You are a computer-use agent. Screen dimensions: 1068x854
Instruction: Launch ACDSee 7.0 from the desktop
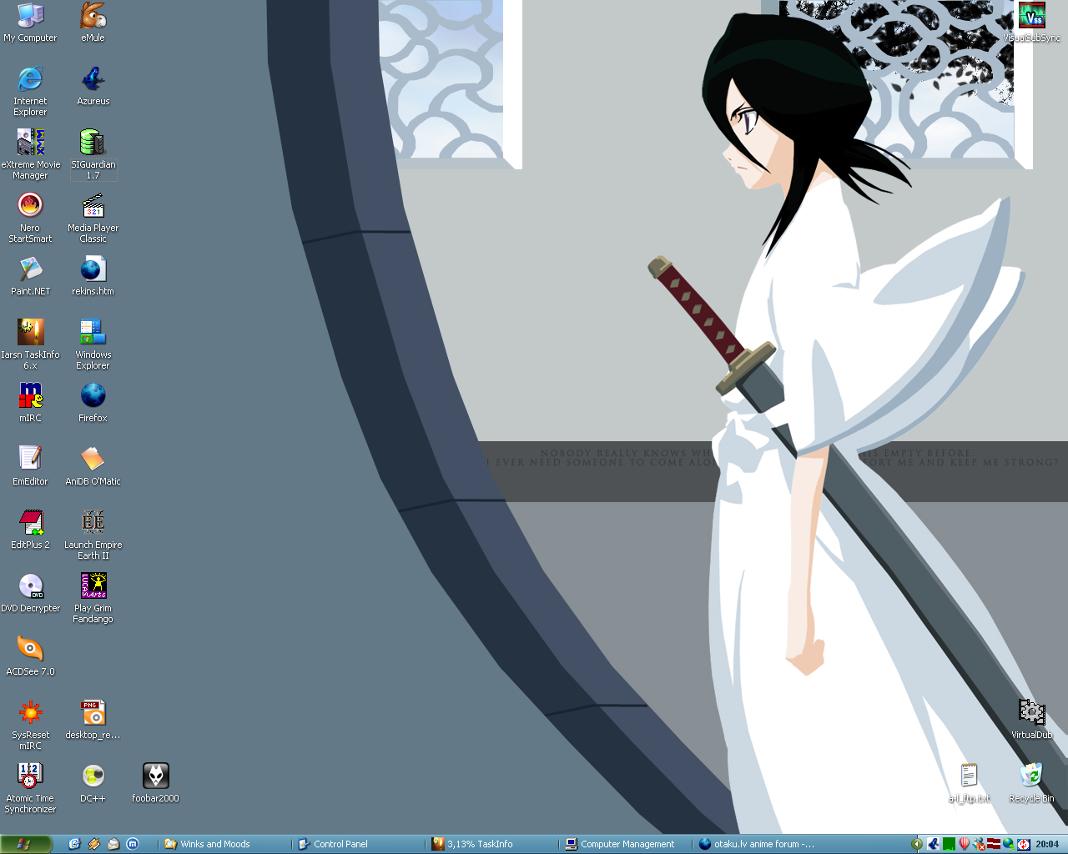coord(30,656)
